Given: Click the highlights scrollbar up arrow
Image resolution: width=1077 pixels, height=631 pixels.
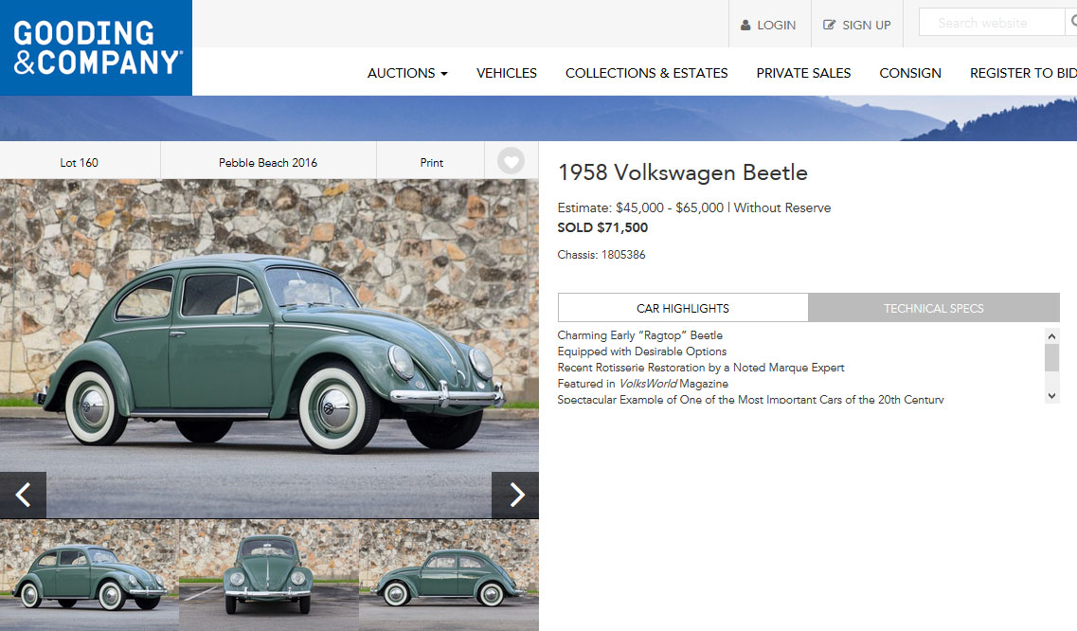Looking at the screenshot, I should pos(1051,336).
